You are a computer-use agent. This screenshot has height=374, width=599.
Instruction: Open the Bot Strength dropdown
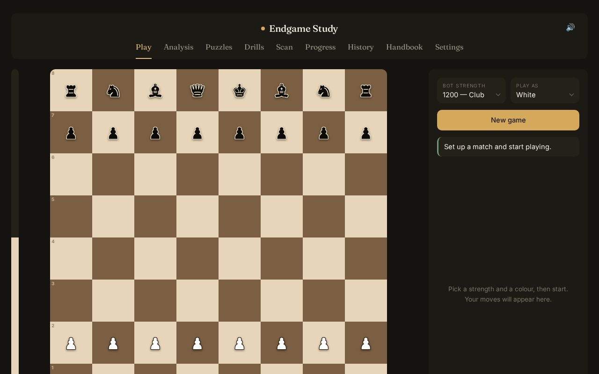(x=471, y=91)
